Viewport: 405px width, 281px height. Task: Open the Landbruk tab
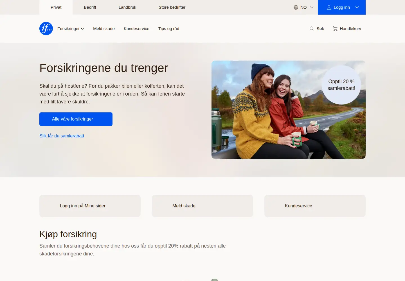127,7
